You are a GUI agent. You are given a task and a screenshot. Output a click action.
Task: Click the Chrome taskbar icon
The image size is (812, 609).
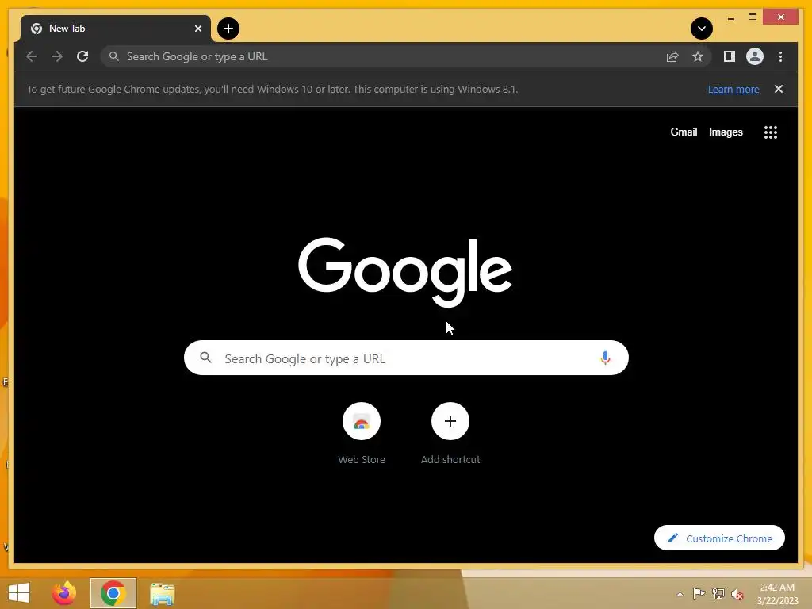pyautogui.click(x=113, y=593)
